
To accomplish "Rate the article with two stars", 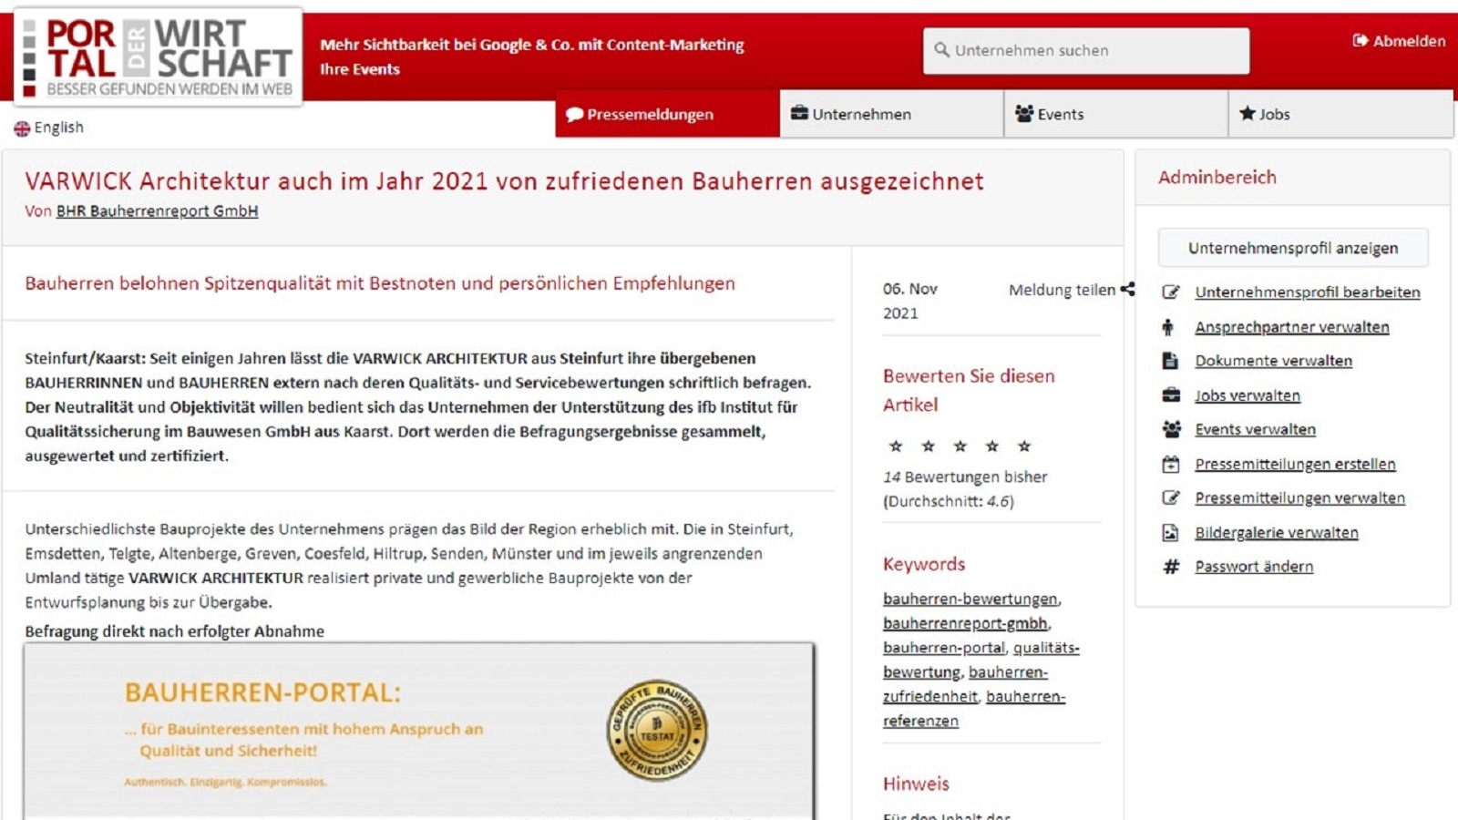I will coord(928,446).
